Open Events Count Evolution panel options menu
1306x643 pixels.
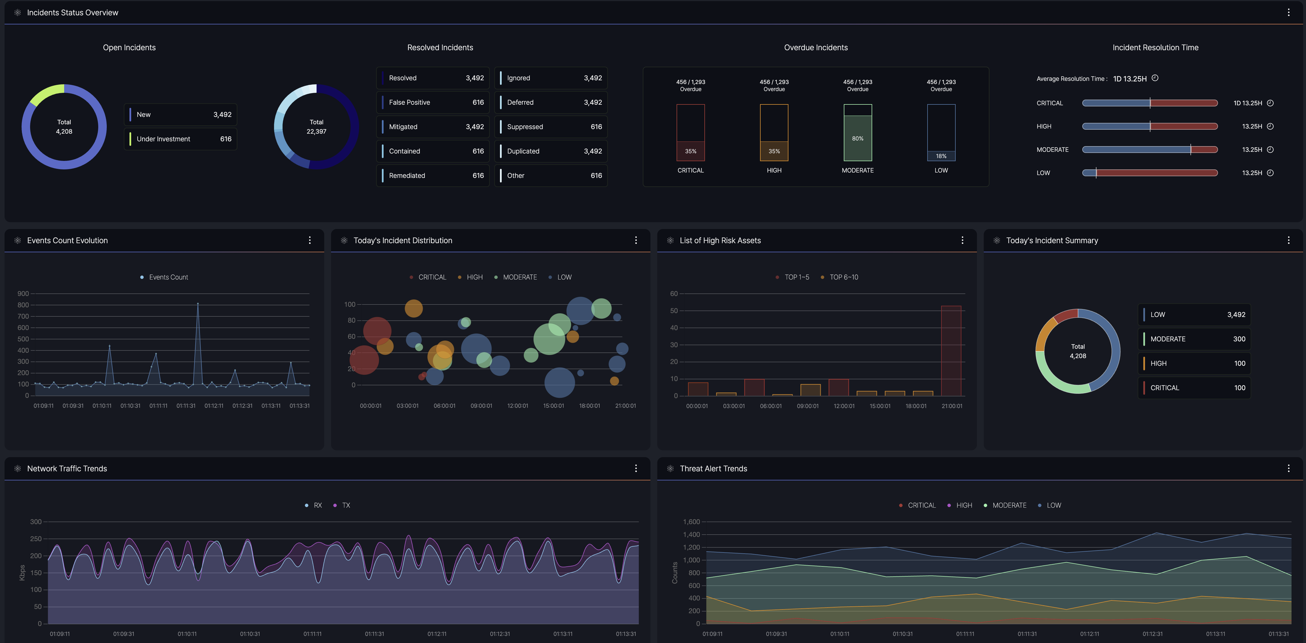point(310,241)
